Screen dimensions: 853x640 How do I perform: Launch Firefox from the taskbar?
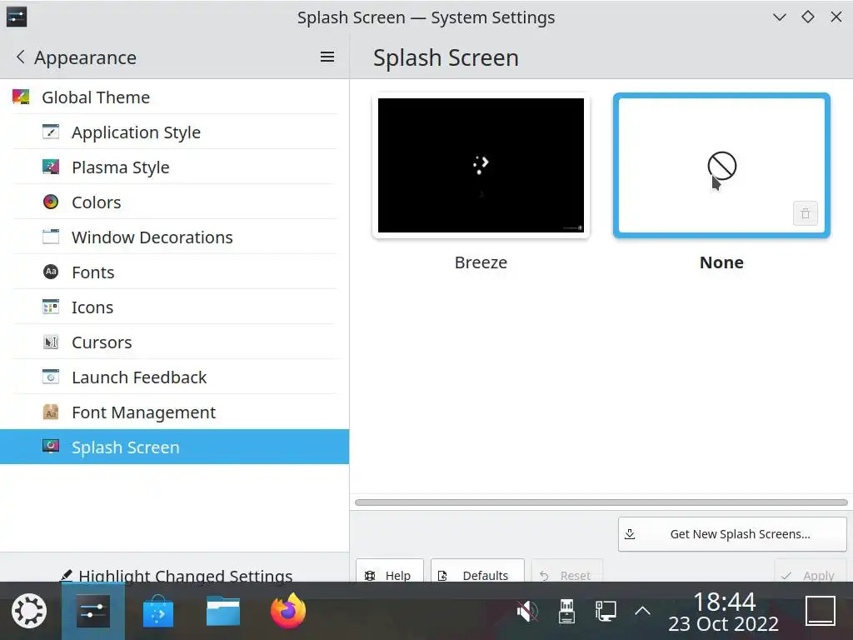coord(288,611)
